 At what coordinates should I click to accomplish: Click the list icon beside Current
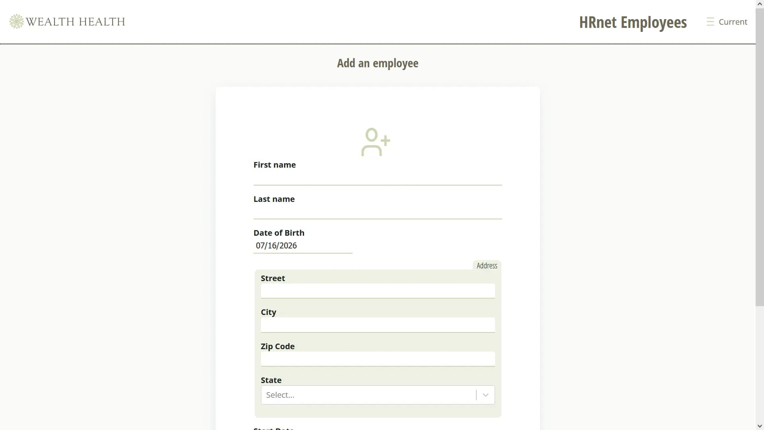(x=710, y=22)
